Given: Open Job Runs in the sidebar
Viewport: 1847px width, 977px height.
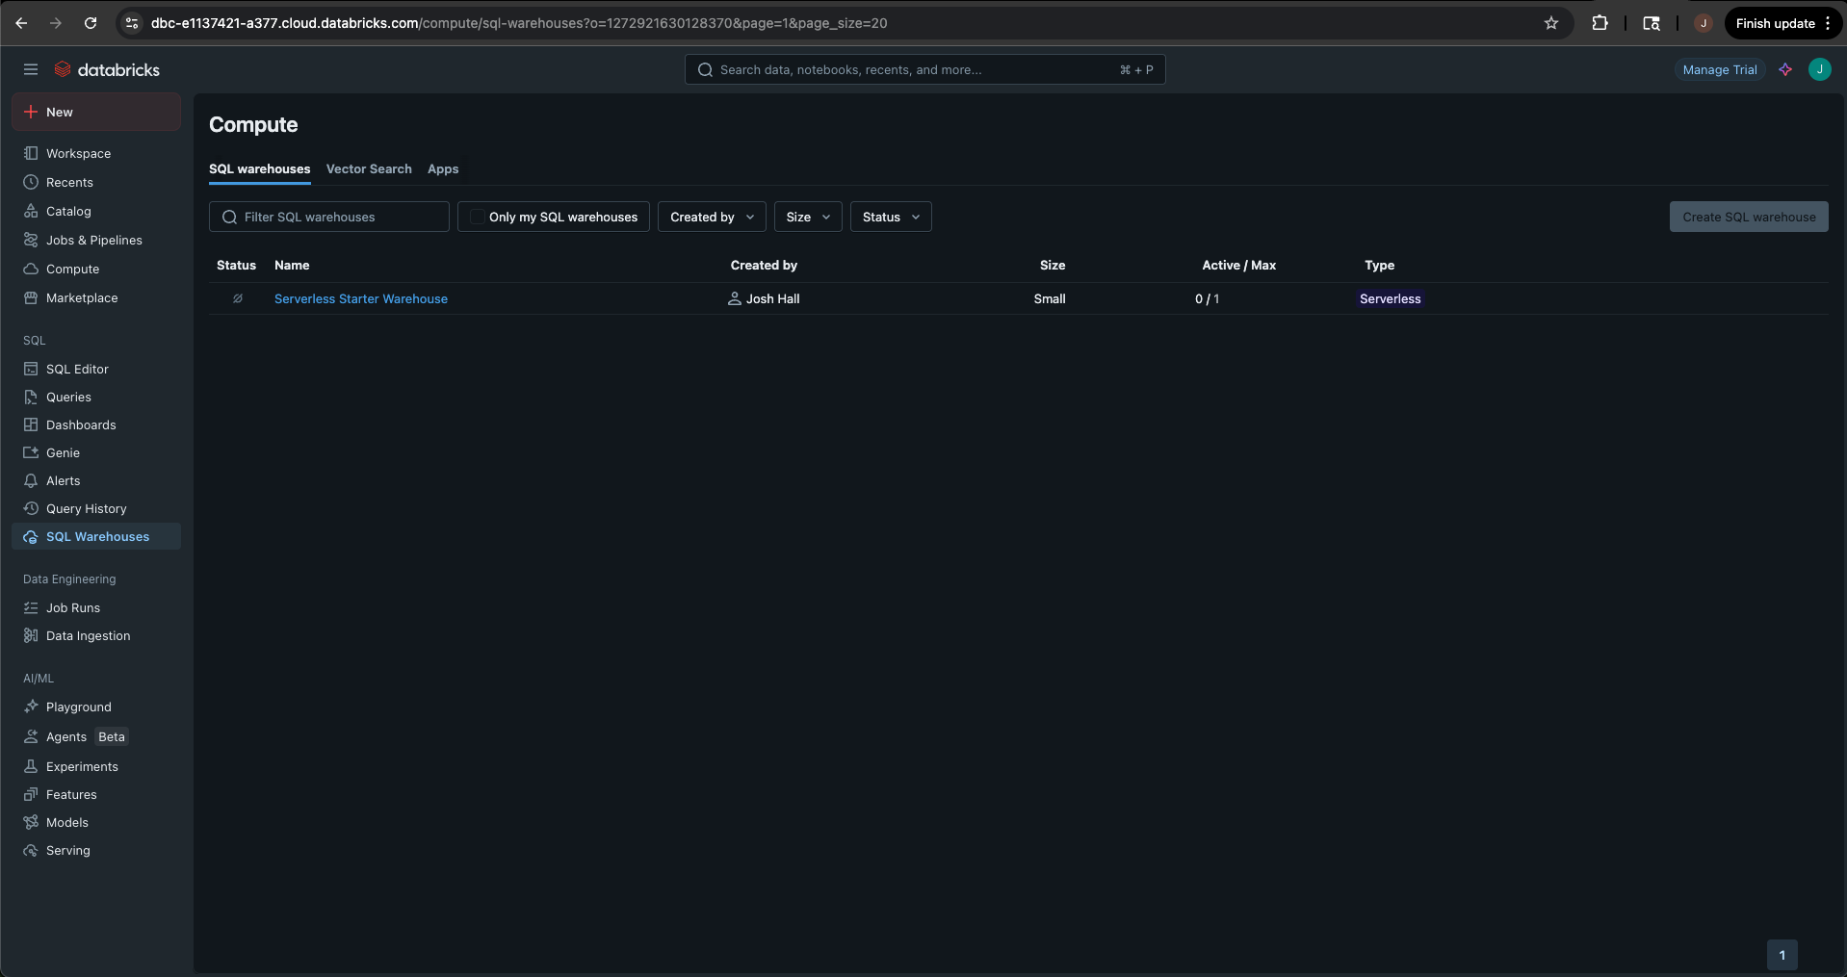Looking at the screenshot, I should 96,607.
